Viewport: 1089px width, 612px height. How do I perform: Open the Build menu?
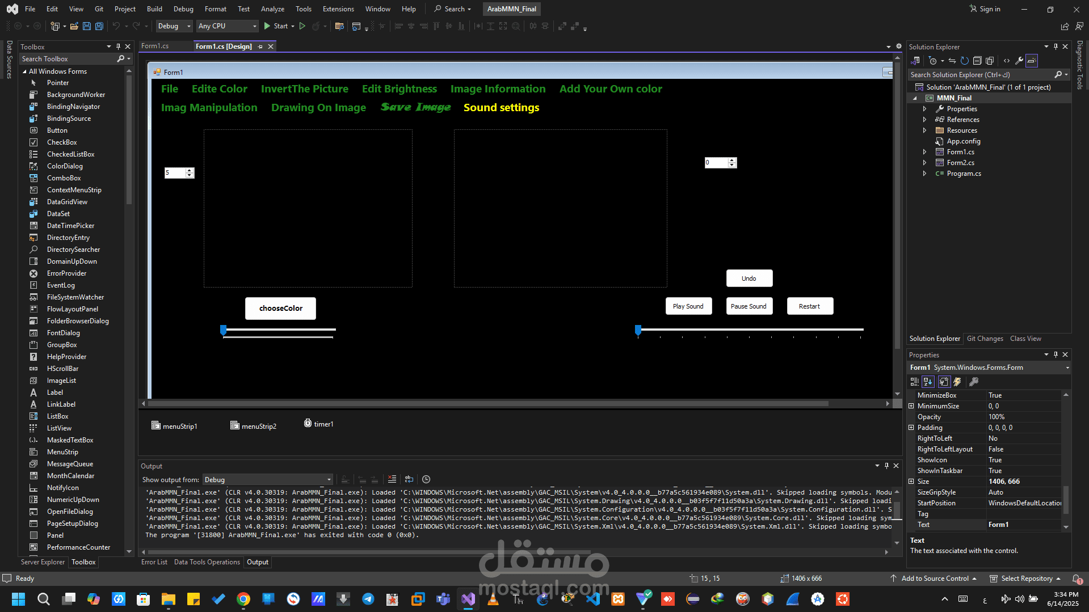point(154,9)
